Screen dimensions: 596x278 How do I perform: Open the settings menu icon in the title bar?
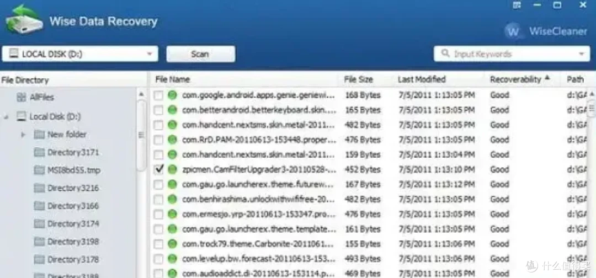(517, 6)
